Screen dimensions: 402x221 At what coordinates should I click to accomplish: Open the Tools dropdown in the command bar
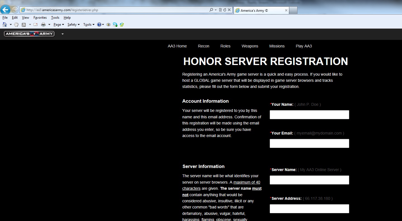[89, 25]
